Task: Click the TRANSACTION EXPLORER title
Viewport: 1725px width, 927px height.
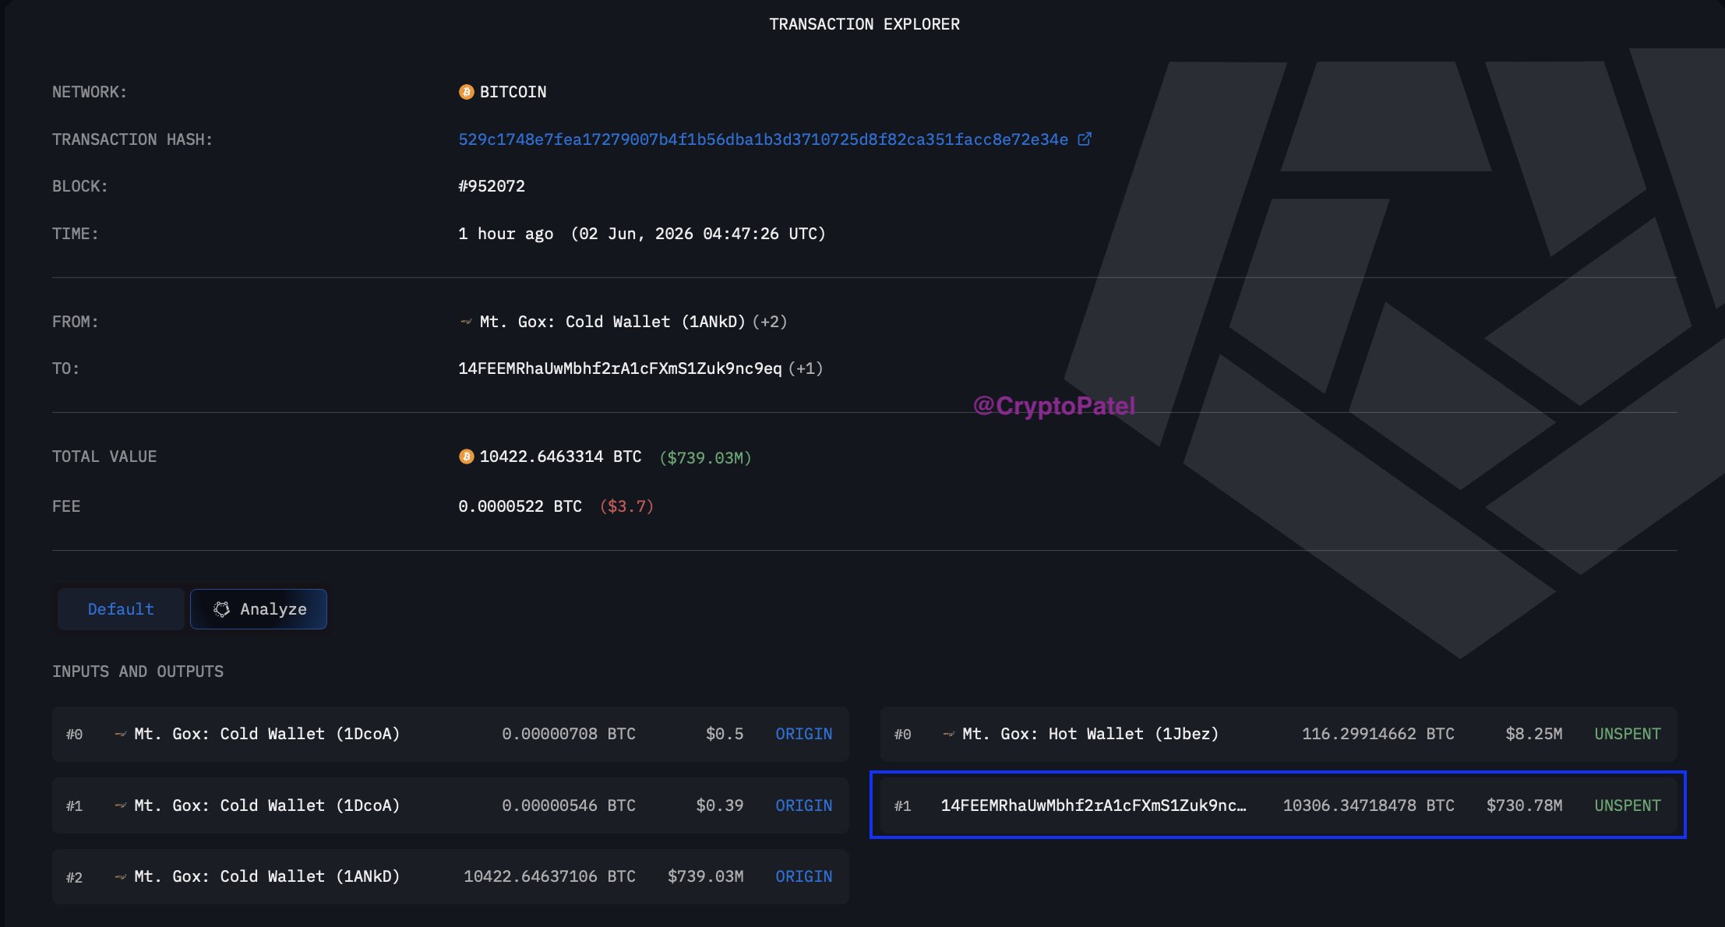Action: (x=865, y=24)
